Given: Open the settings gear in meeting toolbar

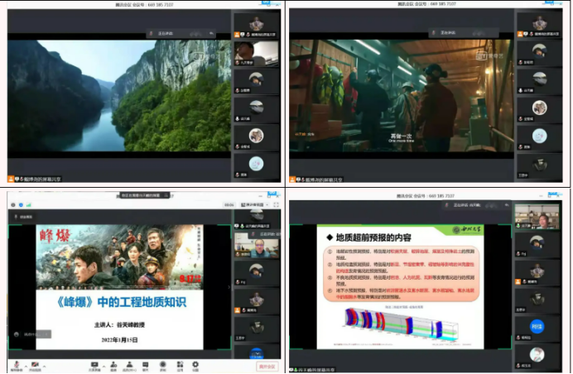Looking at the screenshot, I should 195,366.
